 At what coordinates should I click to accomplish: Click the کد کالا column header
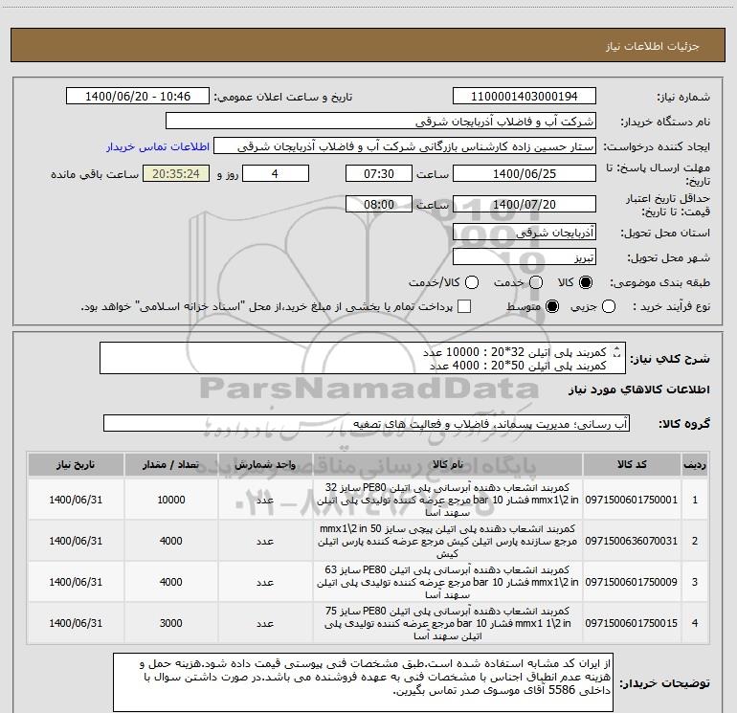click(632, 464)
